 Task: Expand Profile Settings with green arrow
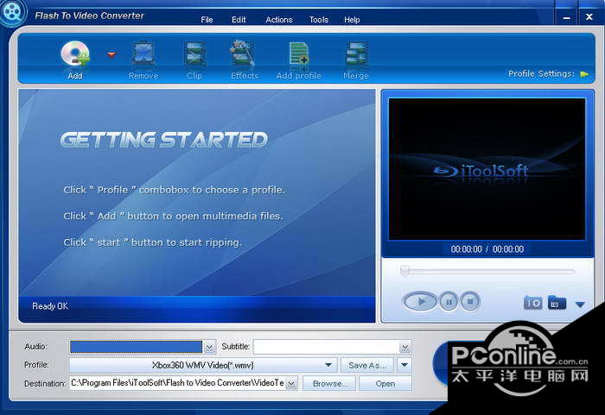pos(584,74)
